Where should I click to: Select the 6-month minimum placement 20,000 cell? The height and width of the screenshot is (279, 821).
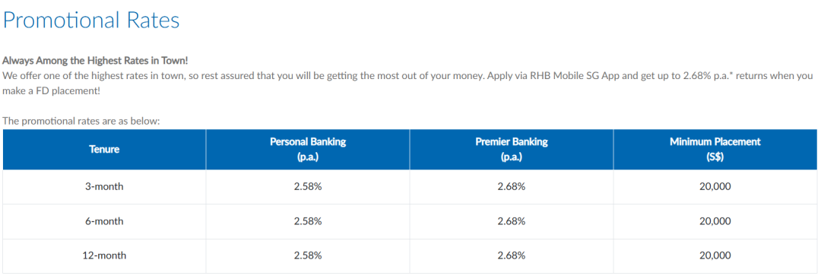(x=715, y=221)
